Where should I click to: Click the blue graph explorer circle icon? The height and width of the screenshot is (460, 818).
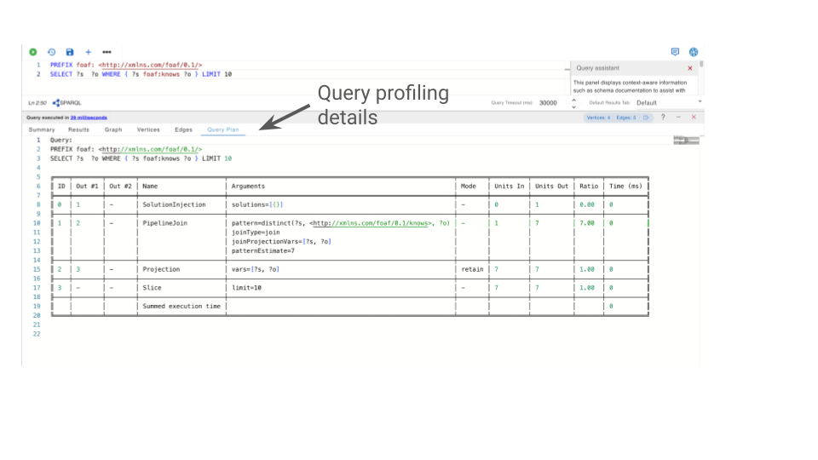click(693, 52)
